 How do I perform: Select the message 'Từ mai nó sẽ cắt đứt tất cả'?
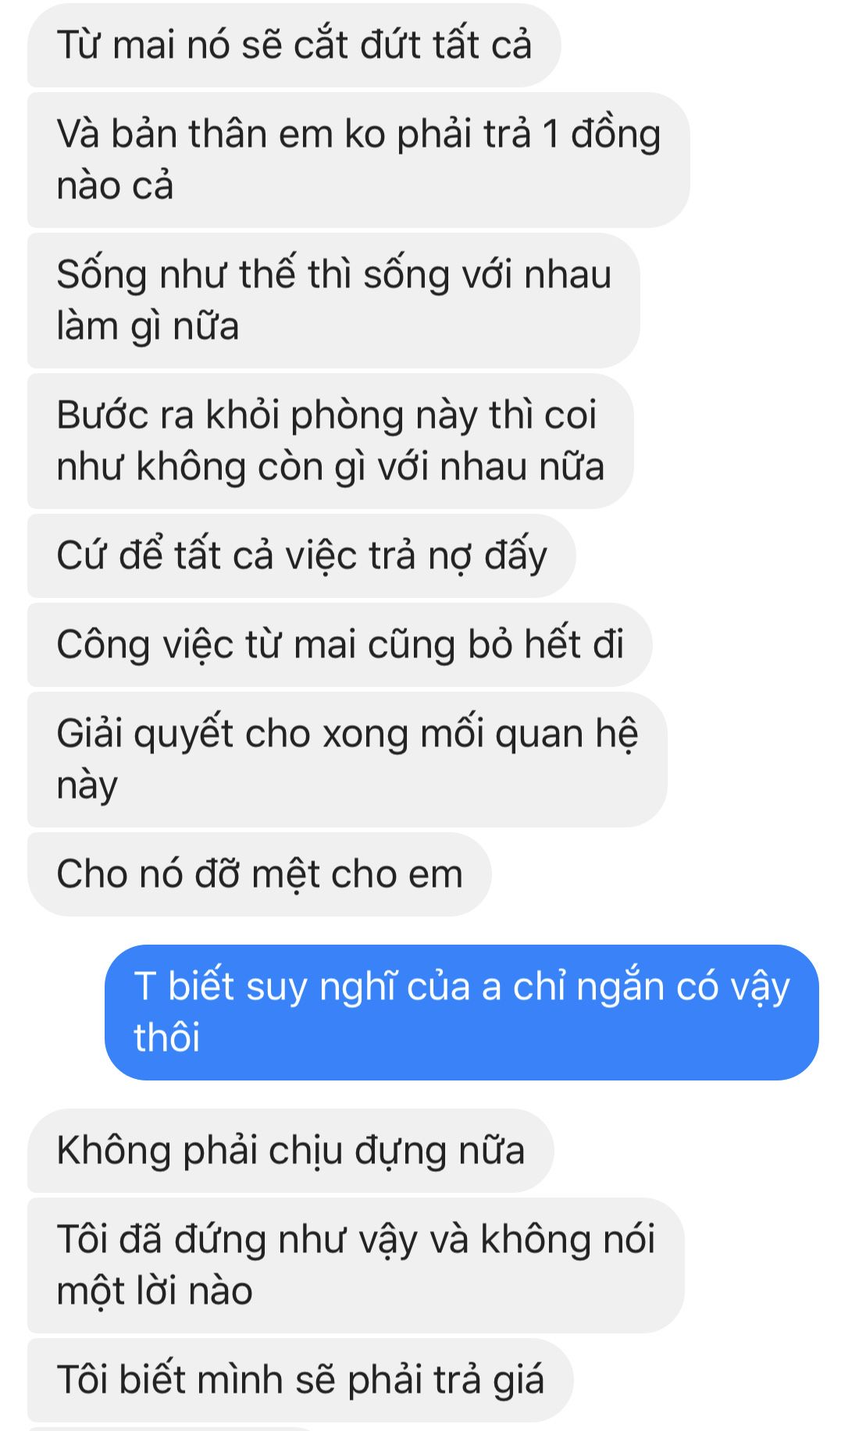tap(294, 44)
